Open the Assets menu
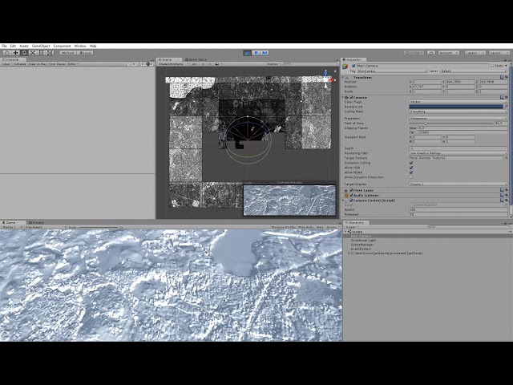 [24, 47]
